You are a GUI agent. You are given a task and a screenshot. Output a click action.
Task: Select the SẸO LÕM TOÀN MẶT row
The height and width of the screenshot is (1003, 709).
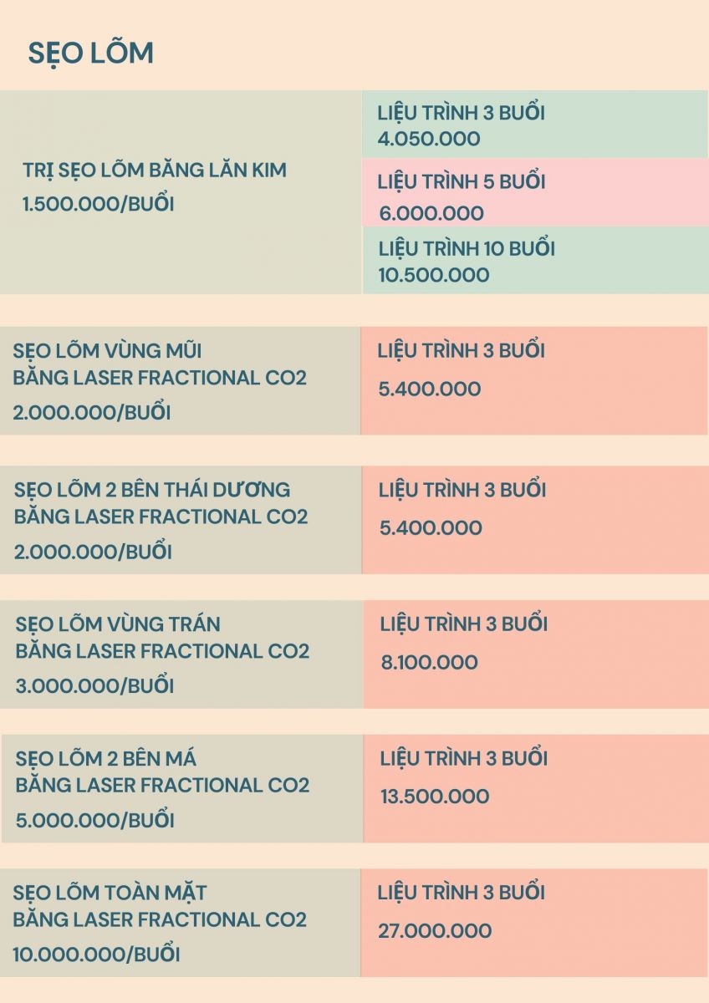(x=354, y=923)
